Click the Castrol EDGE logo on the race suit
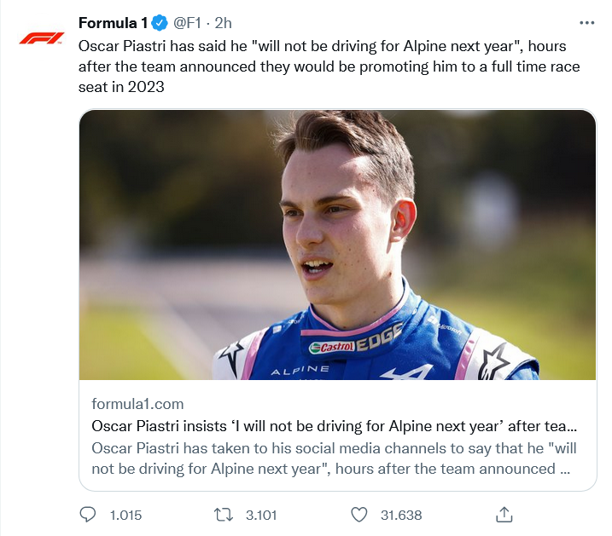 [357, 343]
